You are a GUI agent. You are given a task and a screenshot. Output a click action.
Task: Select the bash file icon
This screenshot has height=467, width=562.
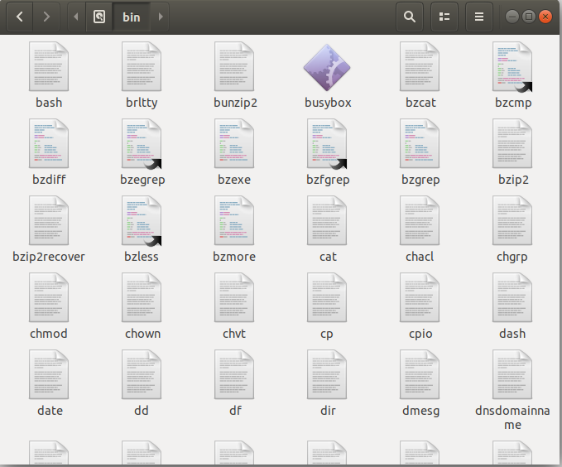click(x=49, y=67)
